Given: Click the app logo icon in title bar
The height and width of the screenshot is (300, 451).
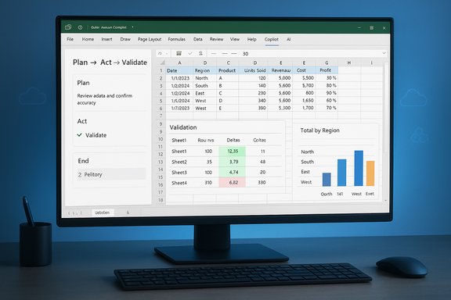Looking at the screenshot, I should (x=68, y=27).
